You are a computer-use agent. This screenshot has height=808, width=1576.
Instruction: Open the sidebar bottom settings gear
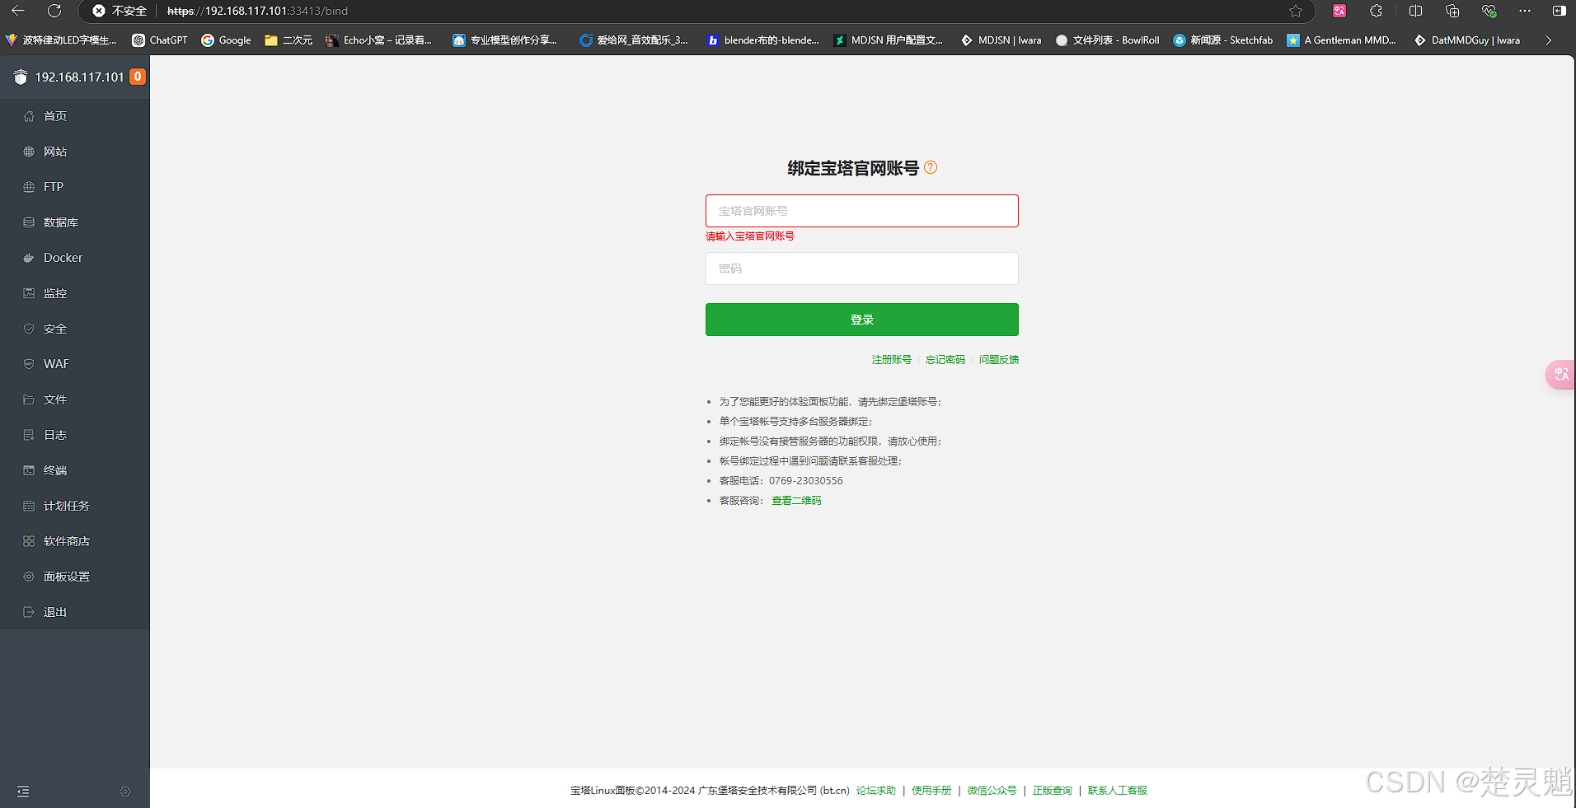coord(125,792)
